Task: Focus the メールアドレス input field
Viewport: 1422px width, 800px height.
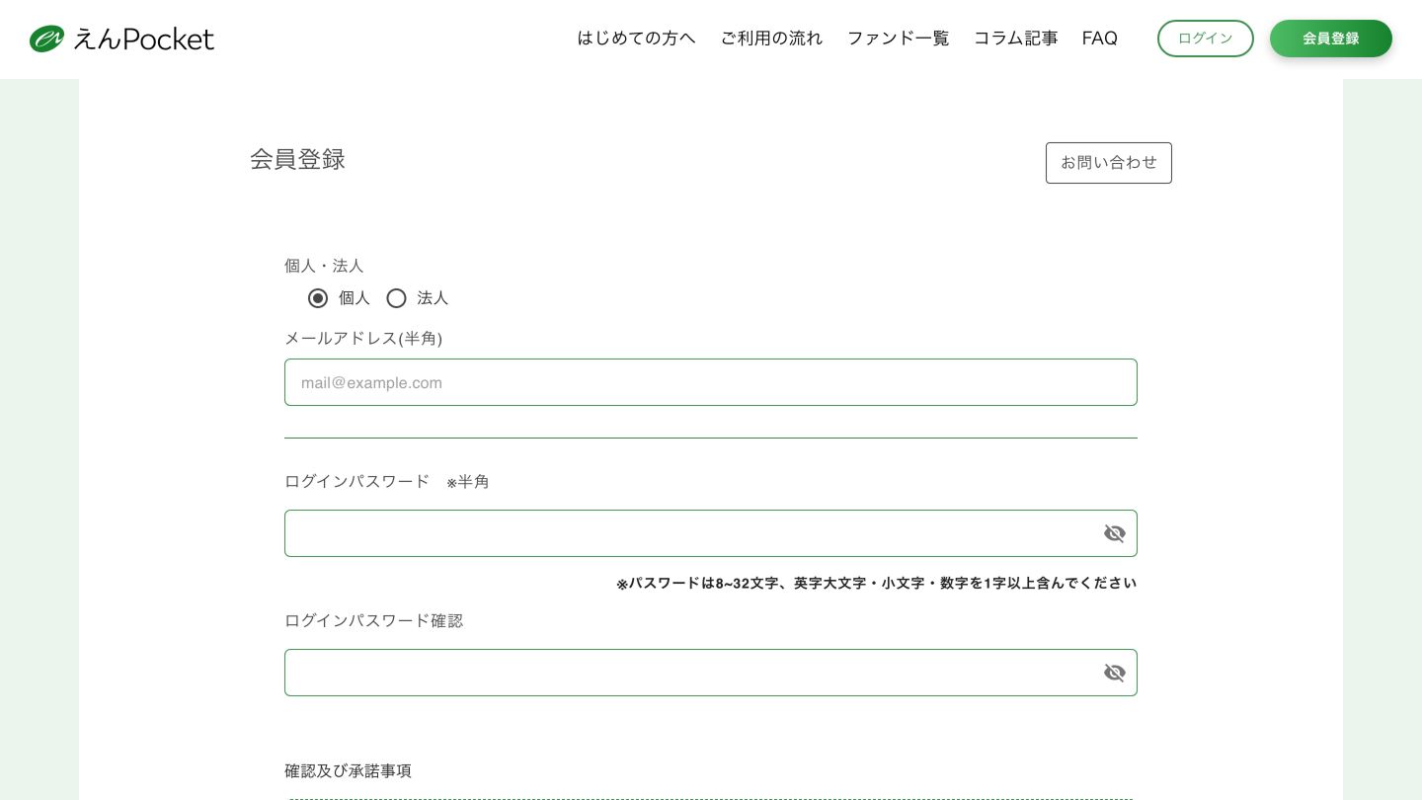Action: (711, 382)
